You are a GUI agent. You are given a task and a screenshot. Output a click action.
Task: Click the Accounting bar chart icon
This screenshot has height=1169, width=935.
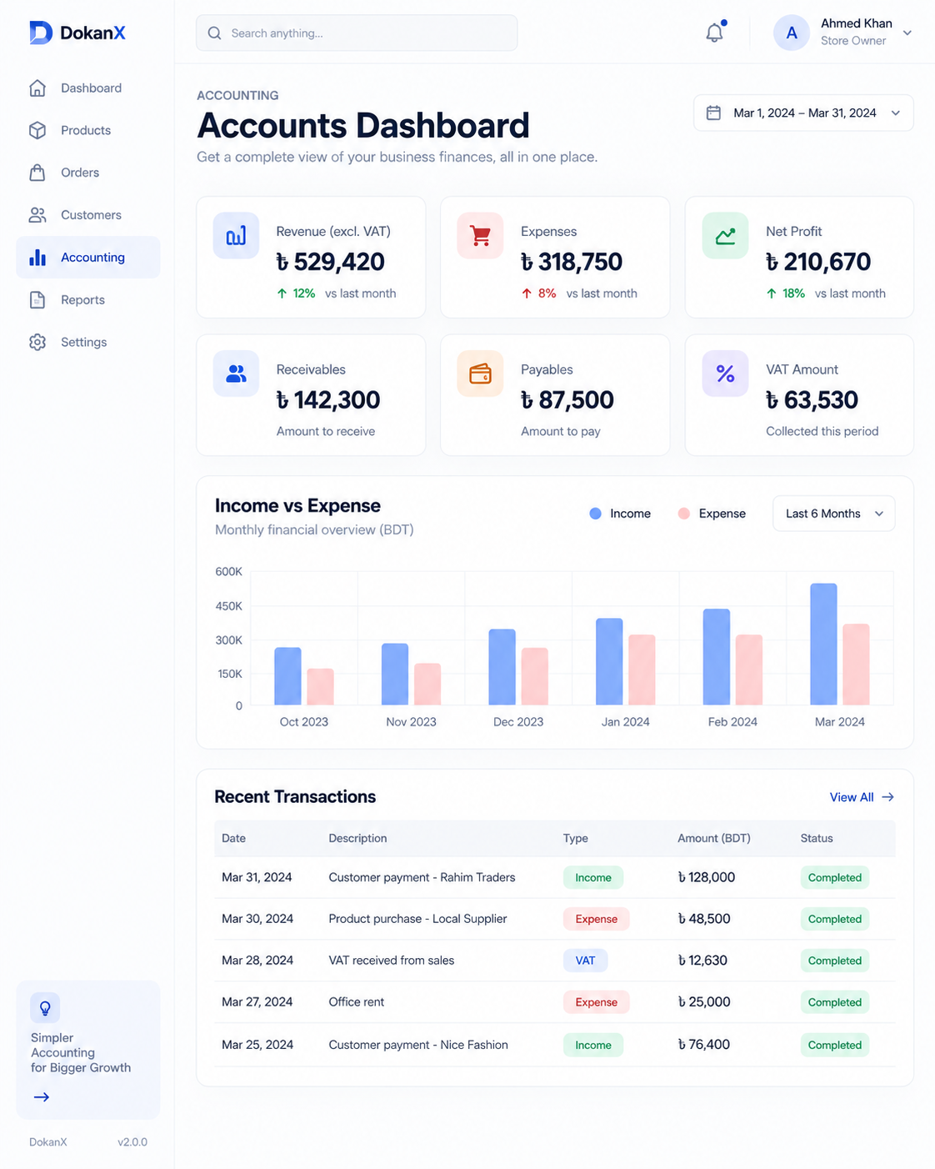37,257
